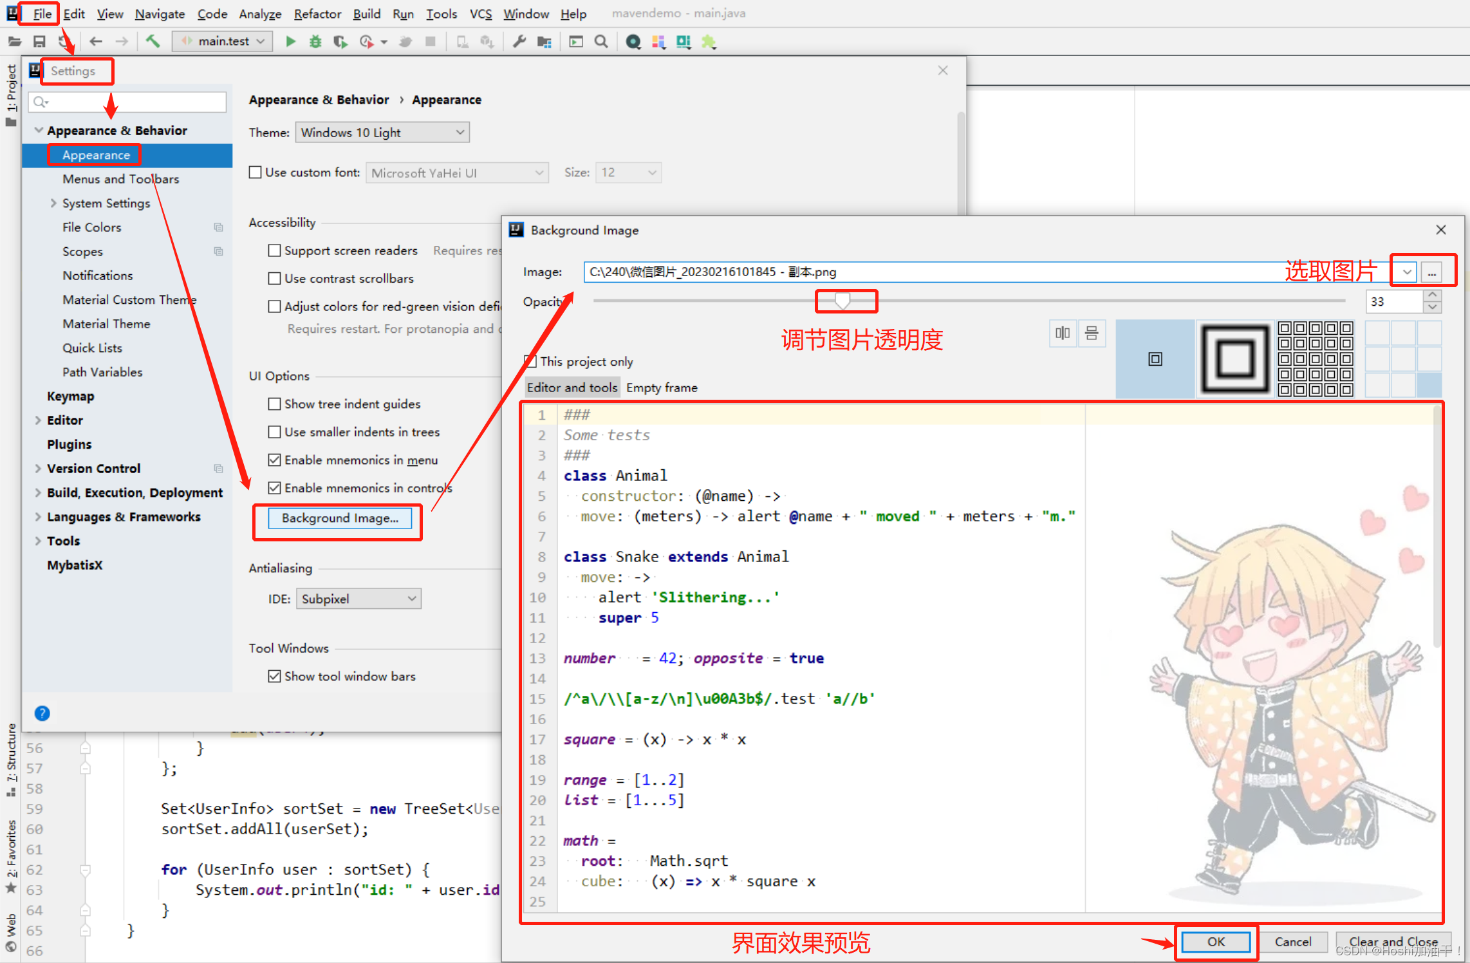Open Settings via wrench icon

pyautogui.click(x=519, y=42)
